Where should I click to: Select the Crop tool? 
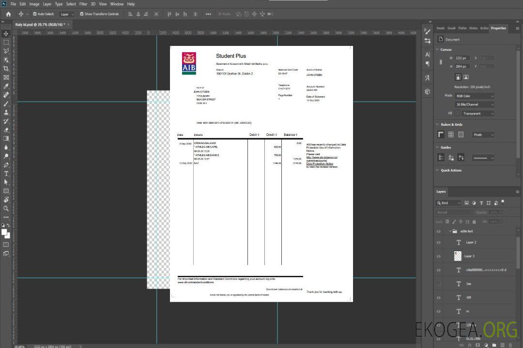6,69
